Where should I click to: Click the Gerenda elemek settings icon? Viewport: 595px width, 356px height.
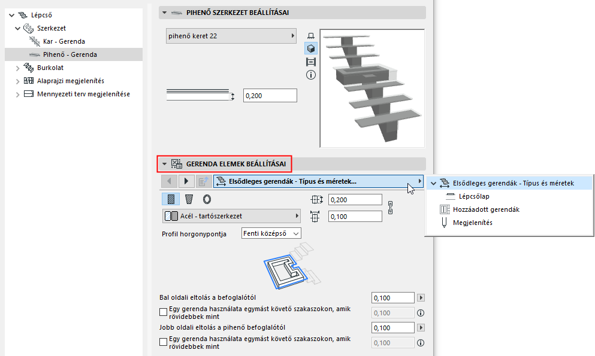tap(176, 164)
